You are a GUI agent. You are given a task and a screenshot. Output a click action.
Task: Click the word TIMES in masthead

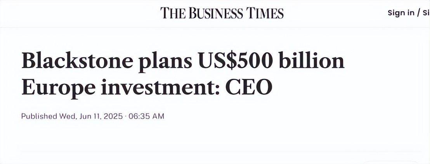[x=265, y=13]
